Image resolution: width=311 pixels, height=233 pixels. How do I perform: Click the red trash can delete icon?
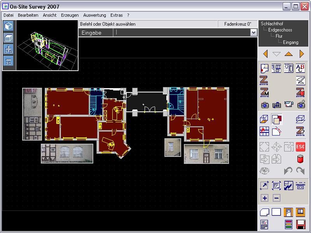point(300,159)
